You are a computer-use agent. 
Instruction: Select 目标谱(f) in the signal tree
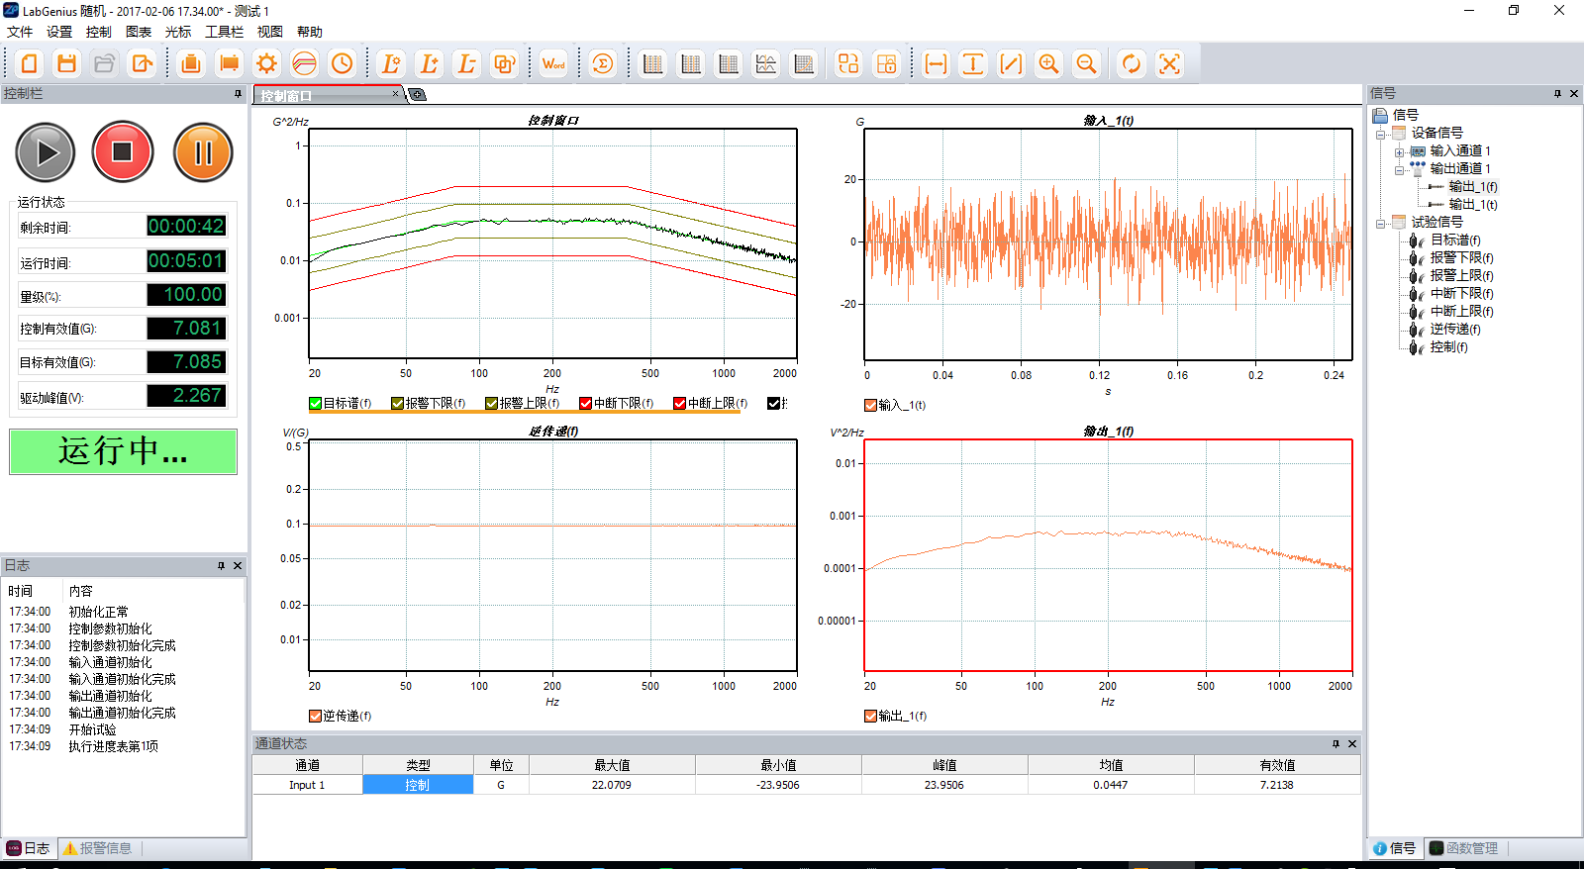1455,241
